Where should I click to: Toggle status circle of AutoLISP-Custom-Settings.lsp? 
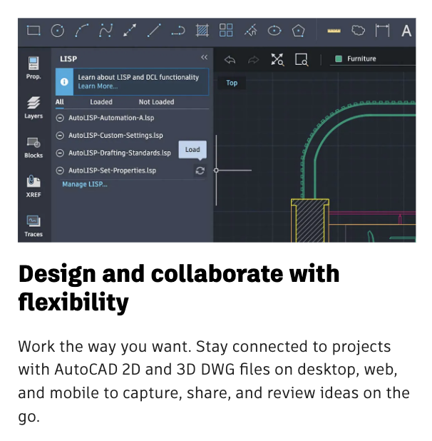click(x=60, y=136)
